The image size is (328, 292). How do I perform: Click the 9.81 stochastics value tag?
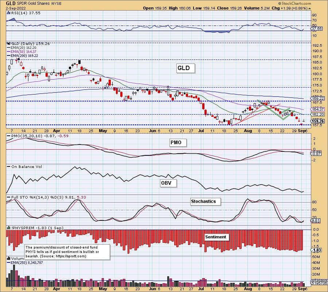tap(316, 220)
